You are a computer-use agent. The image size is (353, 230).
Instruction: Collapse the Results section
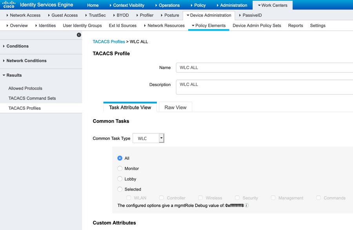tap(14, 75)
